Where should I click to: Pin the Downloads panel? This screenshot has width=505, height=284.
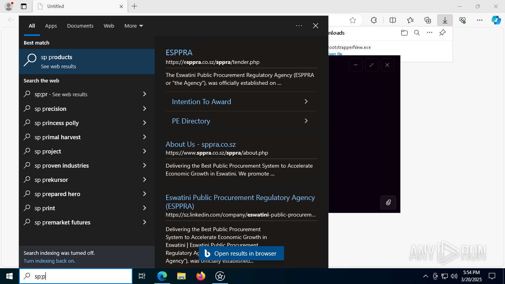[x=443, y=33]
